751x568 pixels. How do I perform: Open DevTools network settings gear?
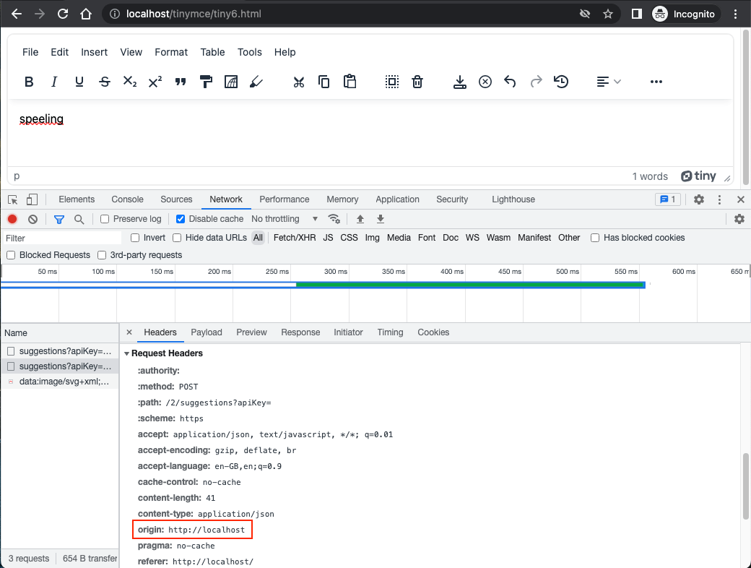[x=739, y=218]
